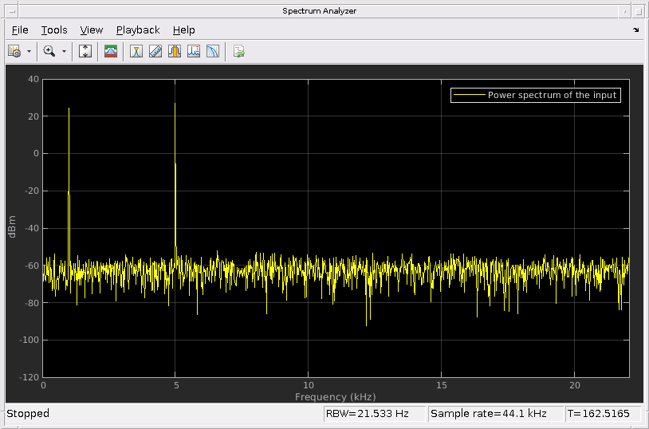Open the View menu
This screenshot has width=649, height=429.
tap(92, 30)
